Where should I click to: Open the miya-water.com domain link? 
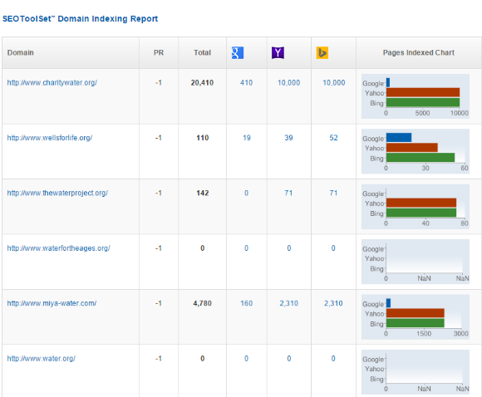point(52,303)
